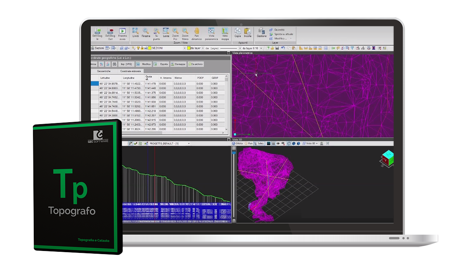Activate the Pan tool in Vista 3D
This screenshot has height=263, width=450.
(249, 144)
